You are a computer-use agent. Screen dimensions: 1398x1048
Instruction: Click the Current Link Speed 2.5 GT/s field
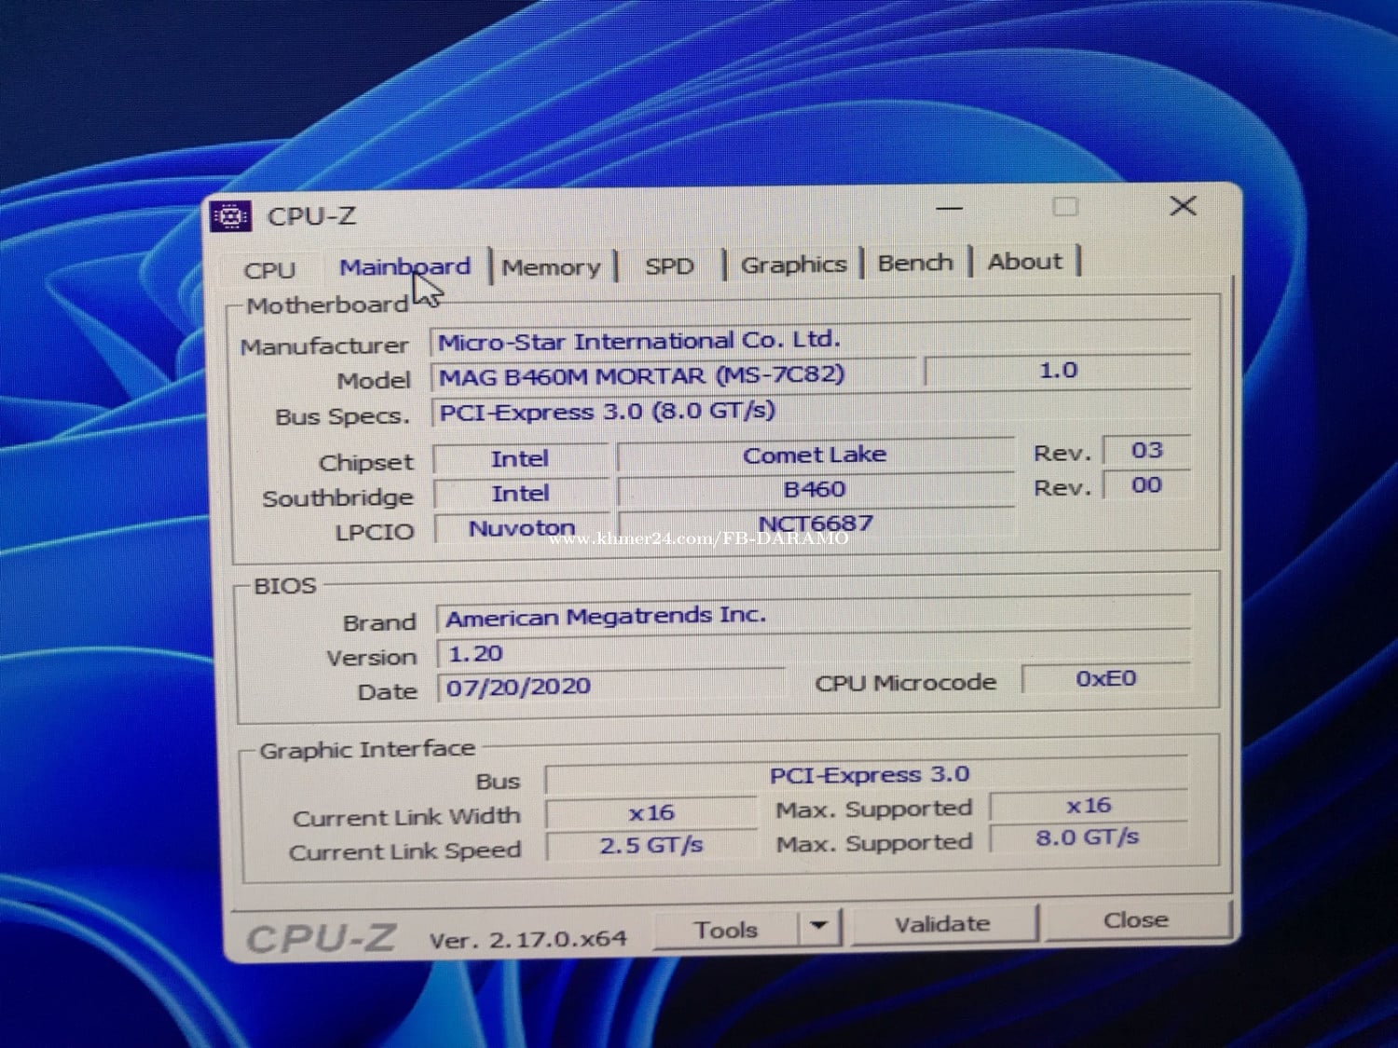[651, 846]
